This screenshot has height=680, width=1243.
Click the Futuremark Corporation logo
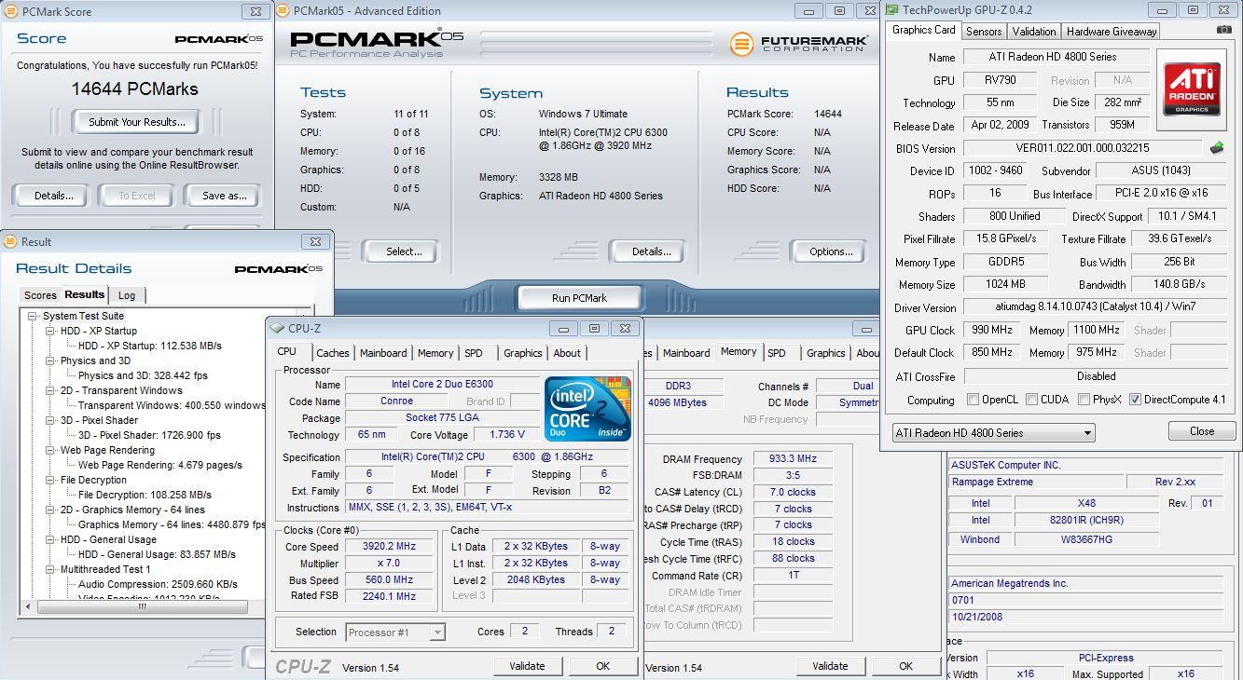[798, 44]
